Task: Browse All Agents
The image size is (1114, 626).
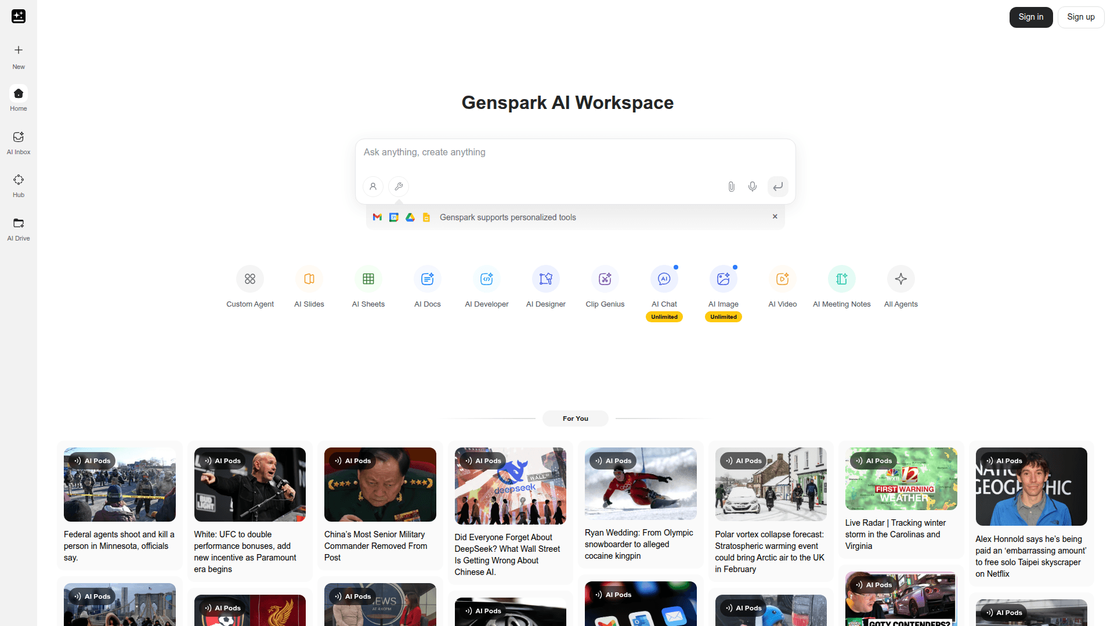Action: click(900, 287)
